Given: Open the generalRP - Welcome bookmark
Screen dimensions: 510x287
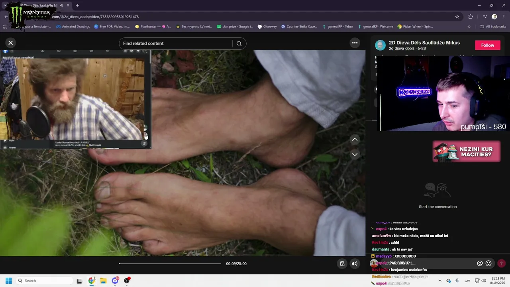Looking at the screenshot, I should coord(375,27).
